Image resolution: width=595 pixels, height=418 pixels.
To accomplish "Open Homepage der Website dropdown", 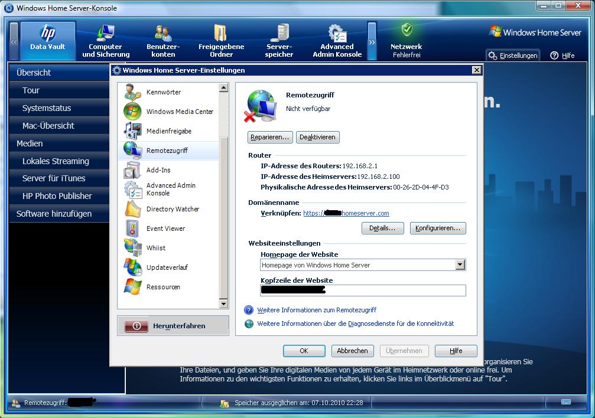I will [460, 264].
